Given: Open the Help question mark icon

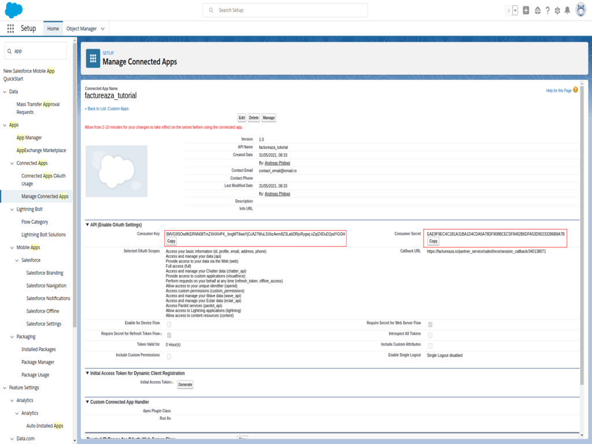Looking at the screenshot, I should click(x=547, y=10).
